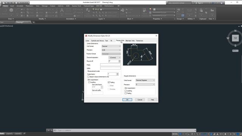The height and width of the screenshot is (136, 242).
Task: Expand the Annotation panel flyout
Action: [71, 19]
